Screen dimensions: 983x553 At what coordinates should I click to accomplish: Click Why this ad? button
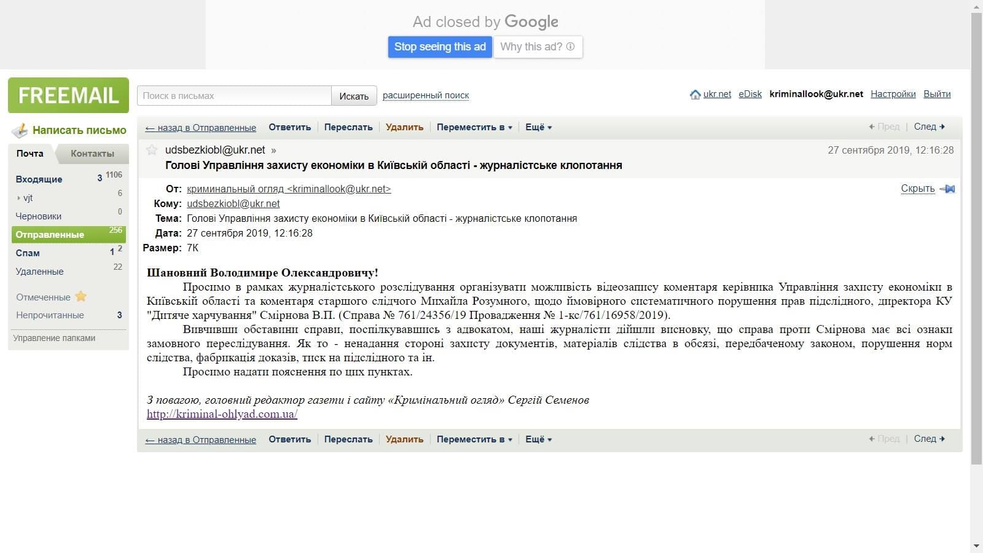pos(538,47)
